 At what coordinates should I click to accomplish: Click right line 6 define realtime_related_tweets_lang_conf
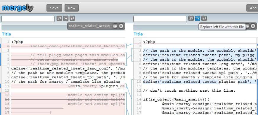click(x=200, y=64)
